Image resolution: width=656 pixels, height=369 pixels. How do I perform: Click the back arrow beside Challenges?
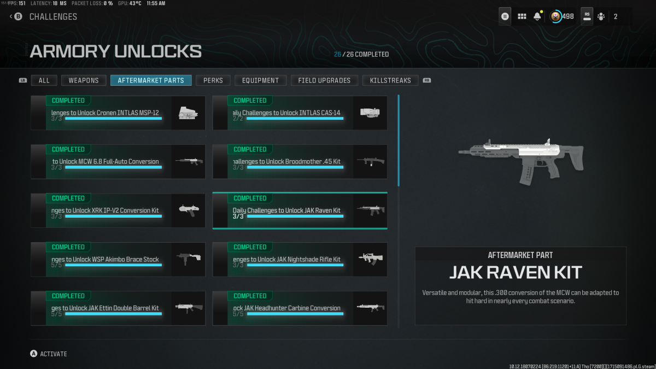click(10, 16)
